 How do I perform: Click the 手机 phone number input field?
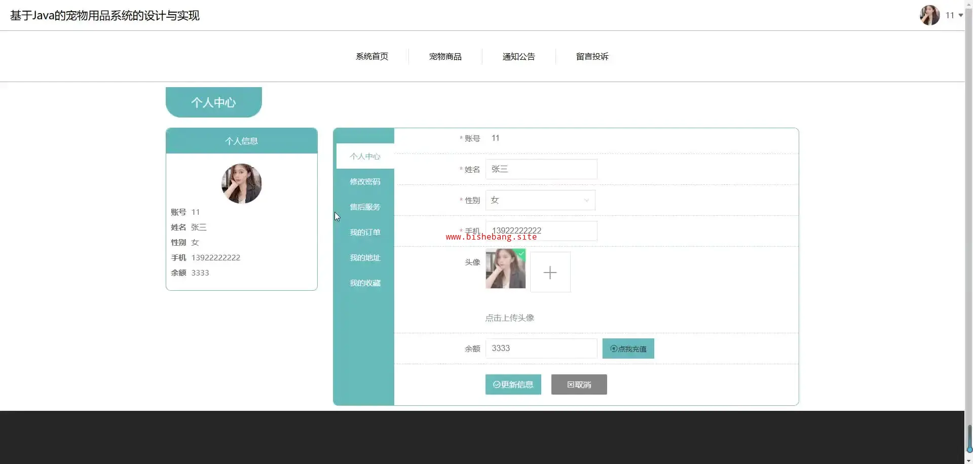(541, 231)
